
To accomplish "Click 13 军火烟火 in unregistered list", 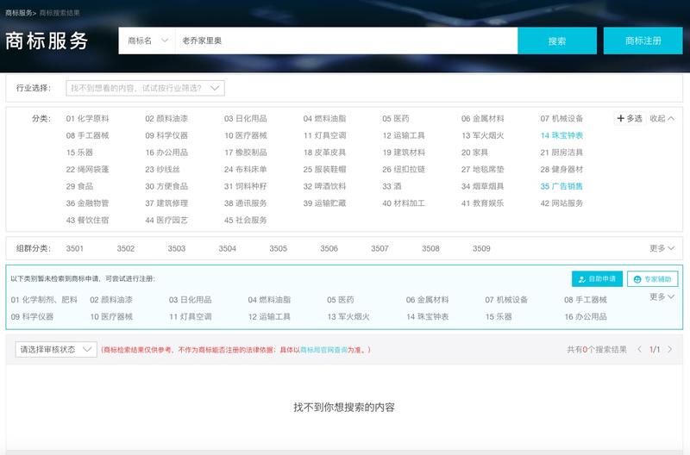I will [348, 316].
